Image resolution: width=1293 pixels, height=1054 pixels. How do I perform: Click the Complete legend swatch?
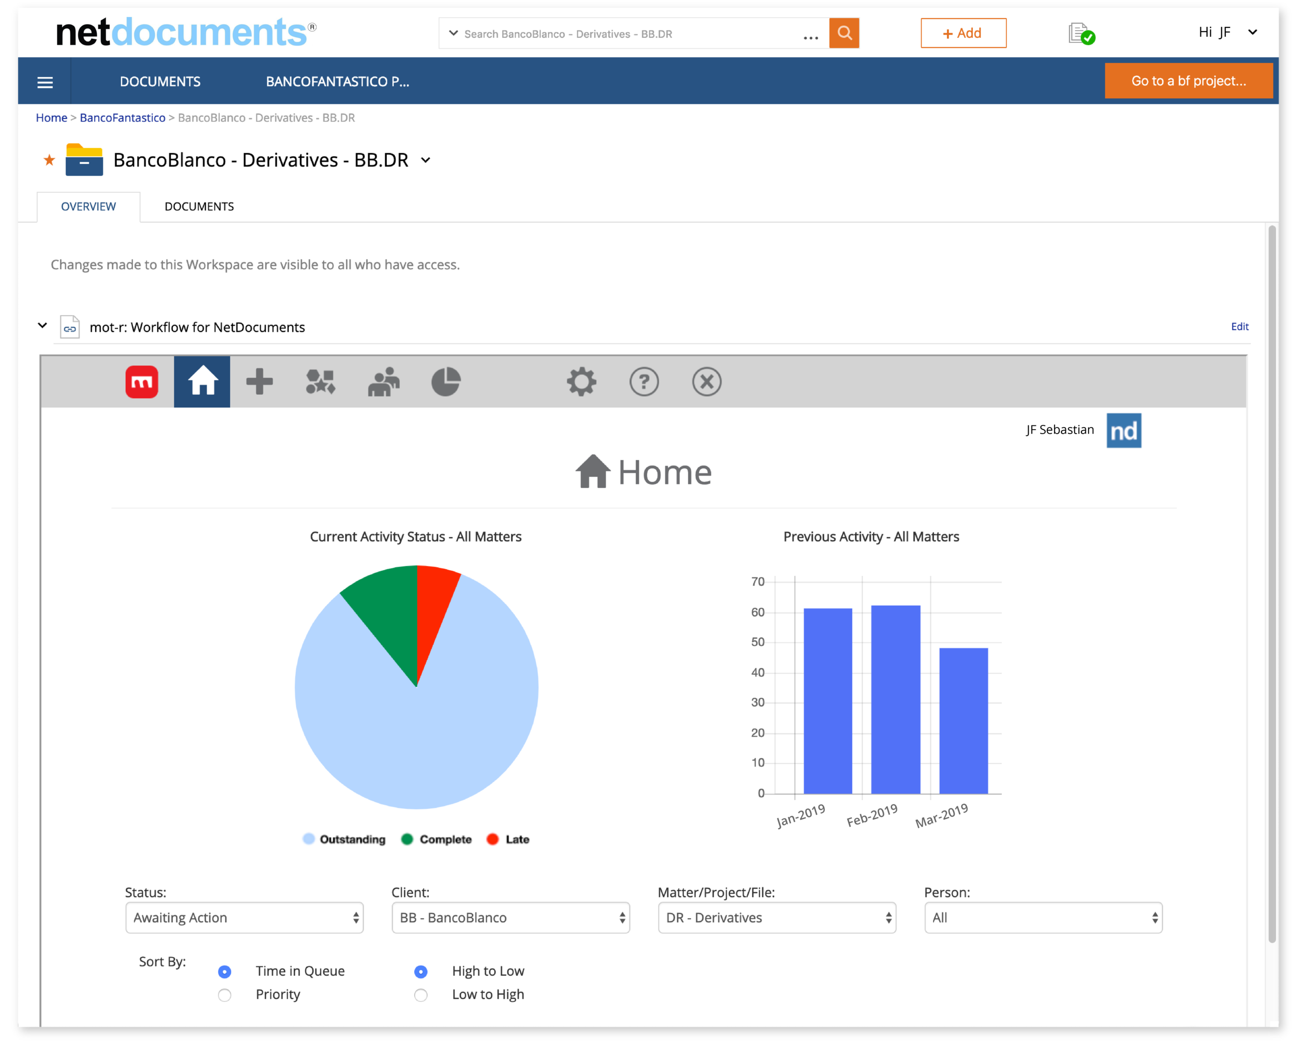407,839
